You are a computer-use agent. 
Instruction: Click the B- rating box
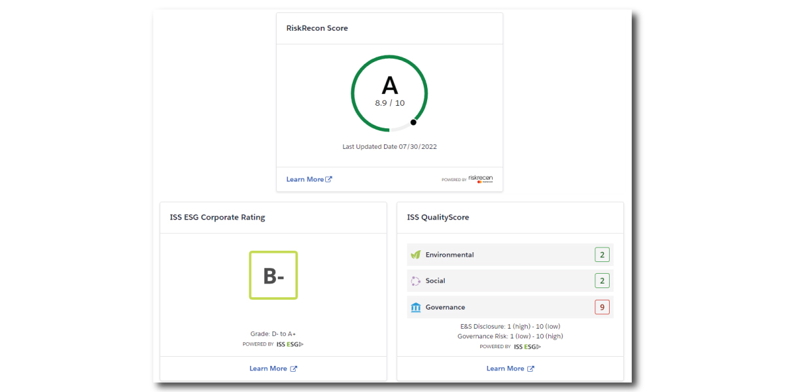pyautogui.click(x=273, y=276)
